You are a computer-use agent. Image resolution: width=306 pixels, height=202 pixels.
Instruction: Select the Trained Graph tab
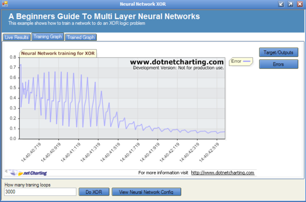81,37
